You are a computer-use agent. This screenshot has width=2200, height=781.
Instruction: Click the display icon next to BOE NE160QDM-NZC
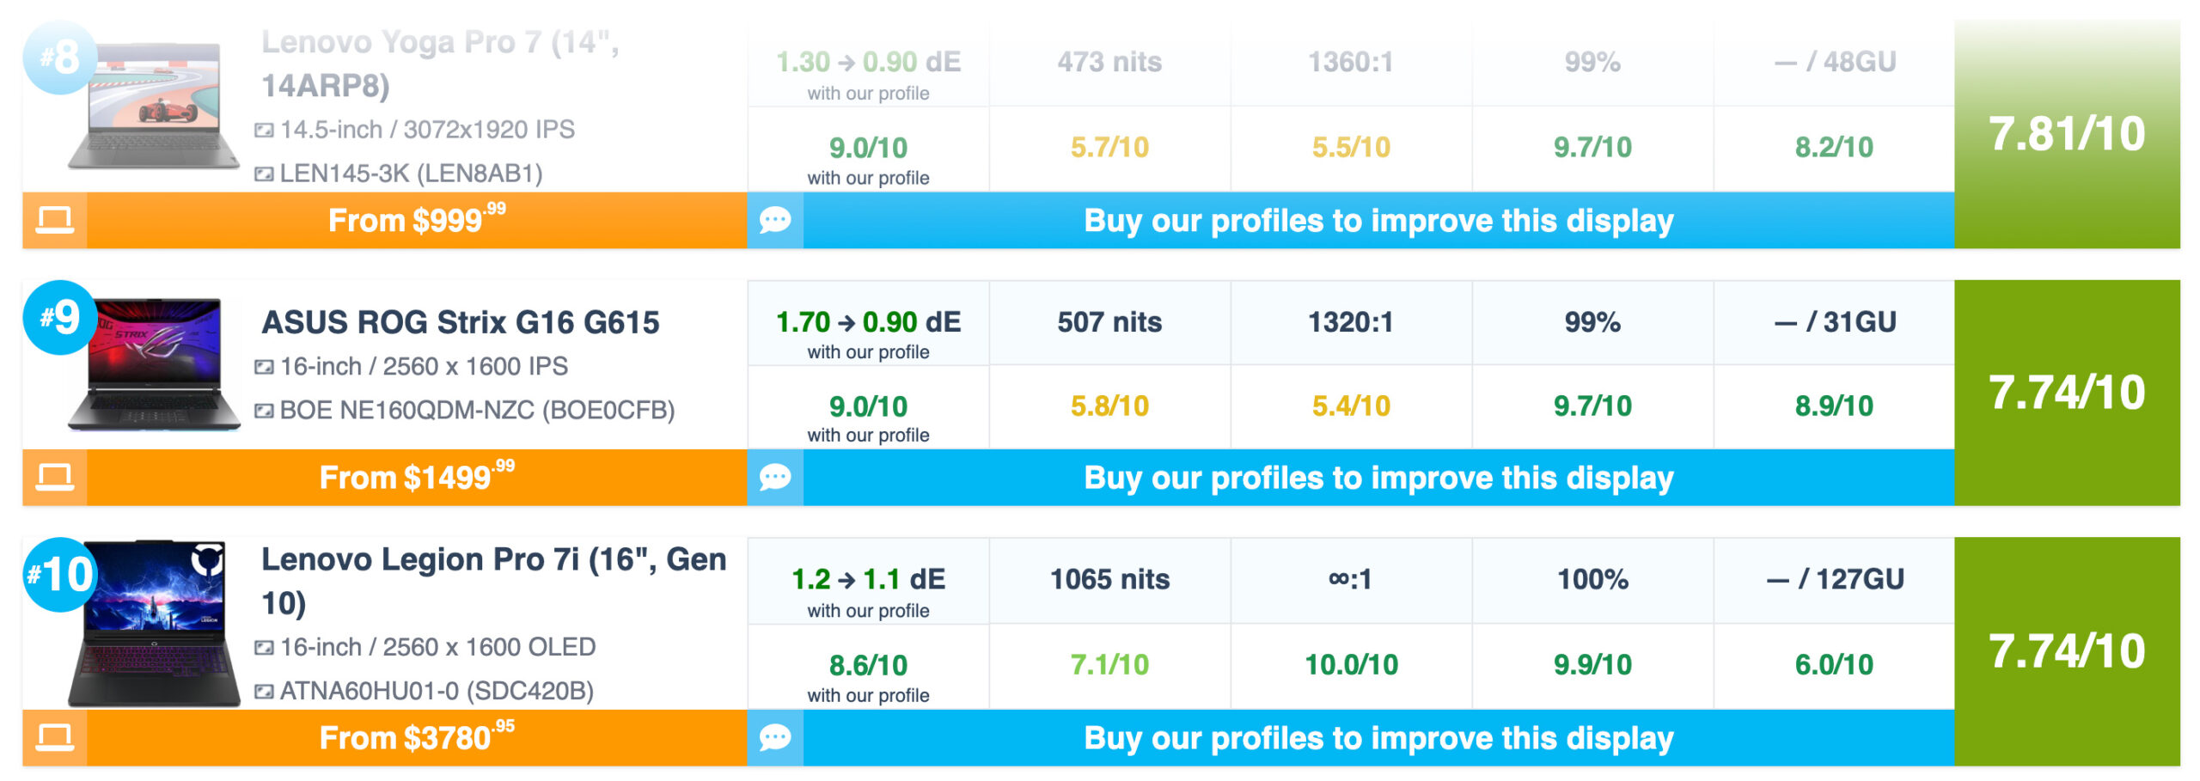click(x=264, y=411)
